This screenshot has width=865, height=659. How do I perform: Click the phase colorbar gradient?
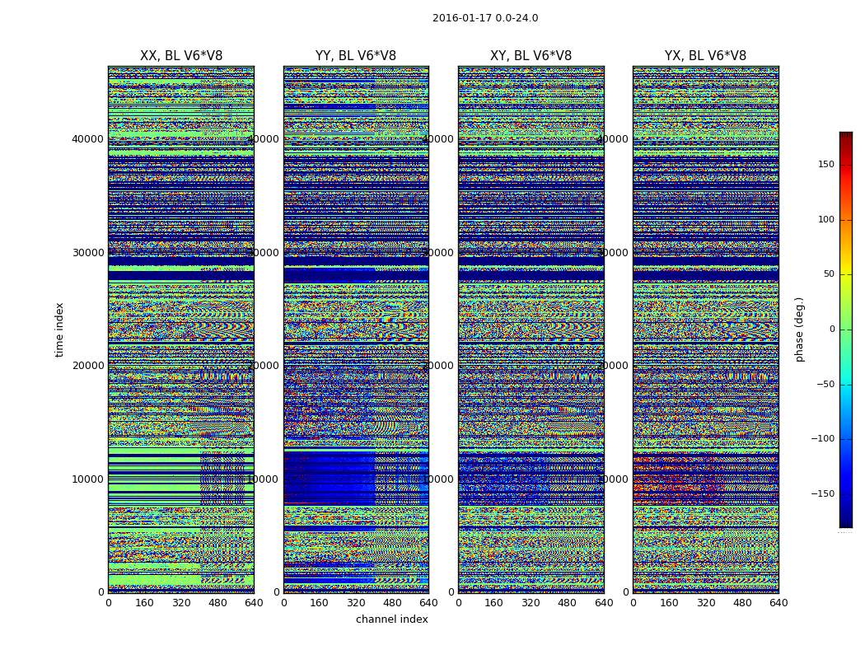point(845,329)
